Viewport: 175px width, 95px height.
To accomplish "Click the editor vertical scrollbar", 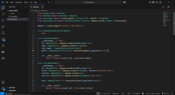I will click(x=174, y=23).
